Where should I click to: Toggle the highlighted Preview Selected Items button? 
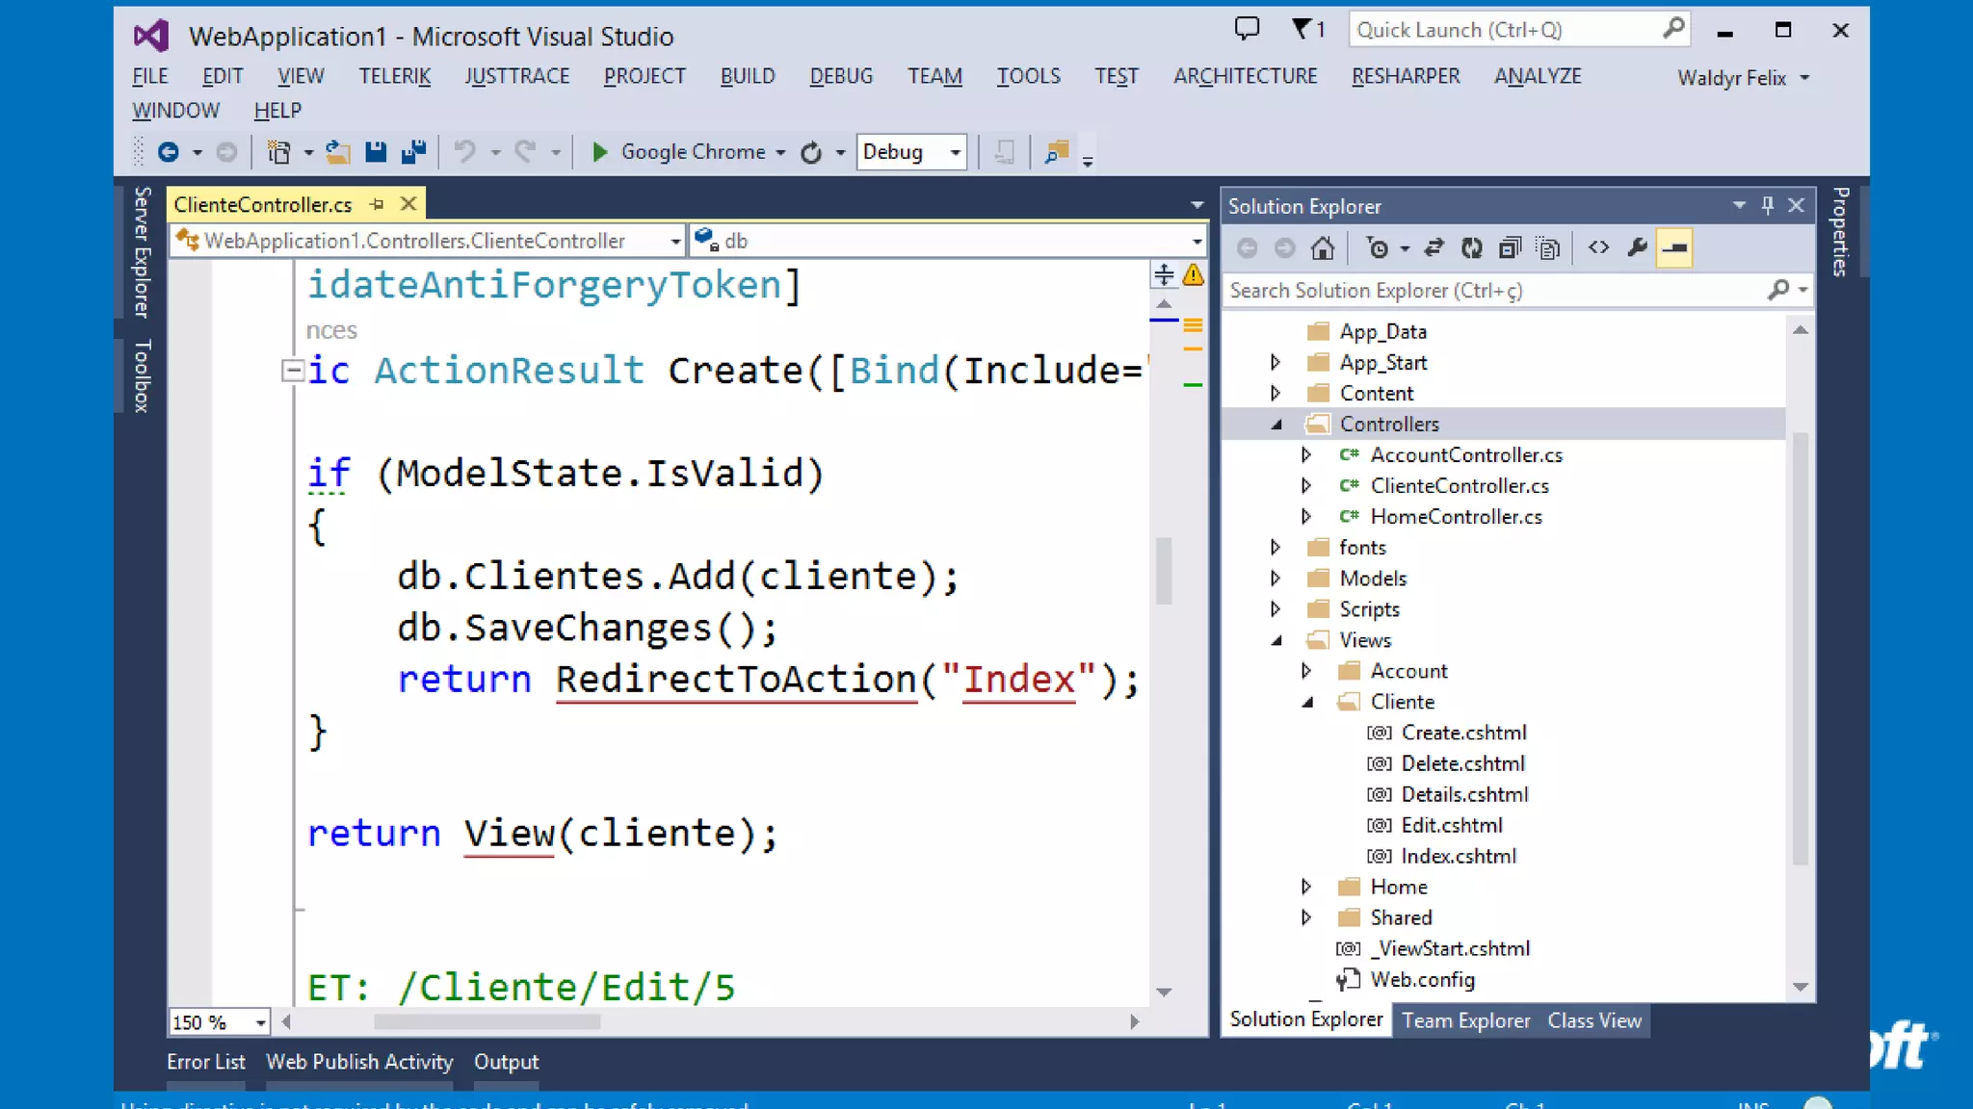point(1674,248)
